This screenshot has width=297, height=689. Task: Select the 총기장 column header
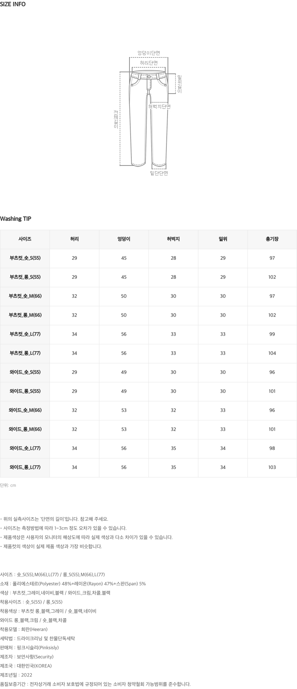pyautogui.click(x=272, y=239)
